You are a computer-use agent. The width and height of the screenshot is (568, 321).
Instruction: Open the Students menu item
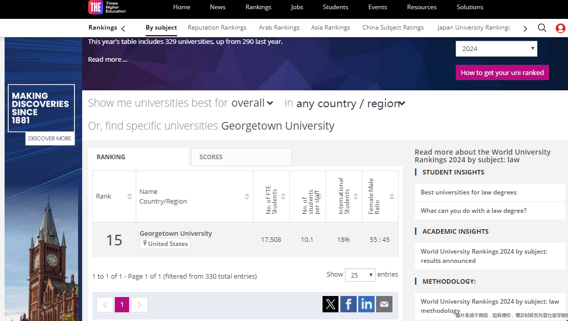(335, 7)
